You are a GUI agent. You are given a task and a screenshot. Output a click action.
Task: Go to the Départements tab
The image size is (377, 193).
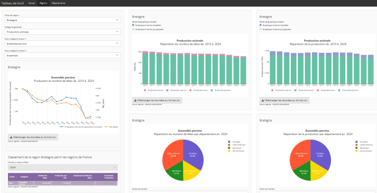click(58, 3)
